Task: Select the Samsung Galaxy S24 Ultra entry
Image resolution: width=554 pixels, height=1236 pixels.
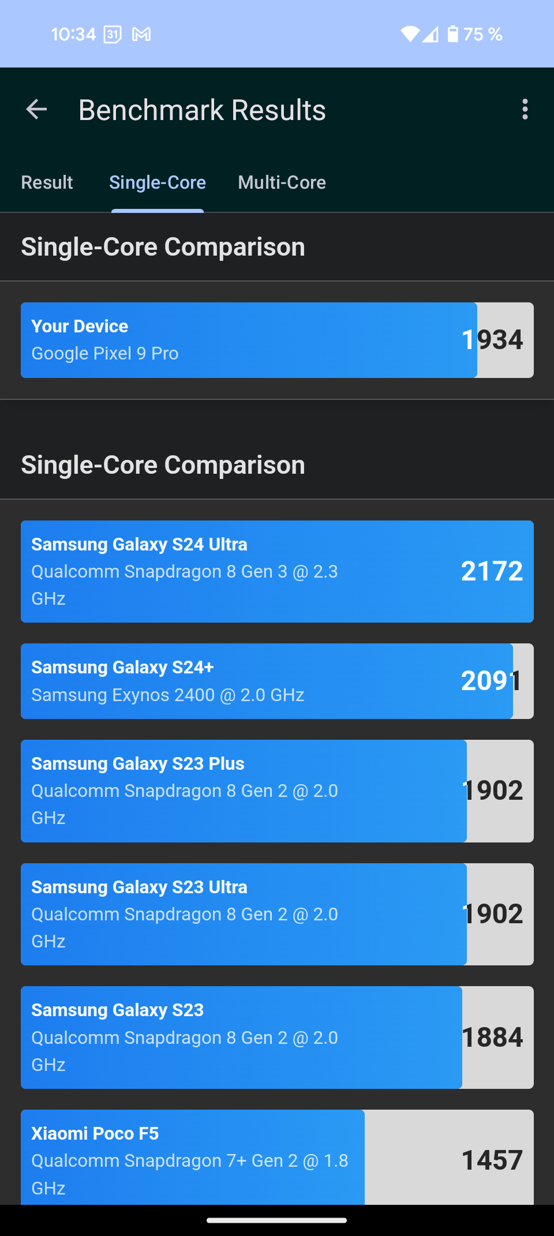Action: click(277, 571)
